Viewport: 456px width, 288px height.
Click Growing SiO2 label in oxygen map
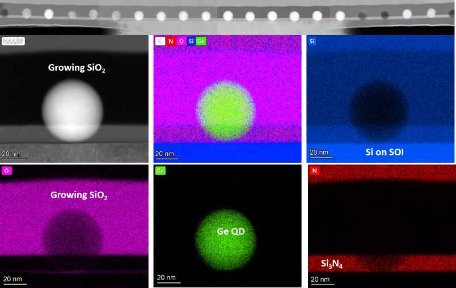79,195
